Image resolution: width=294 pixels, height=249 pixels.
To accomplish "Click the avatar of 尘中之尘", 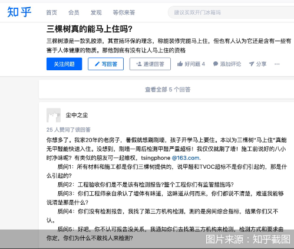I will point(54,115).
